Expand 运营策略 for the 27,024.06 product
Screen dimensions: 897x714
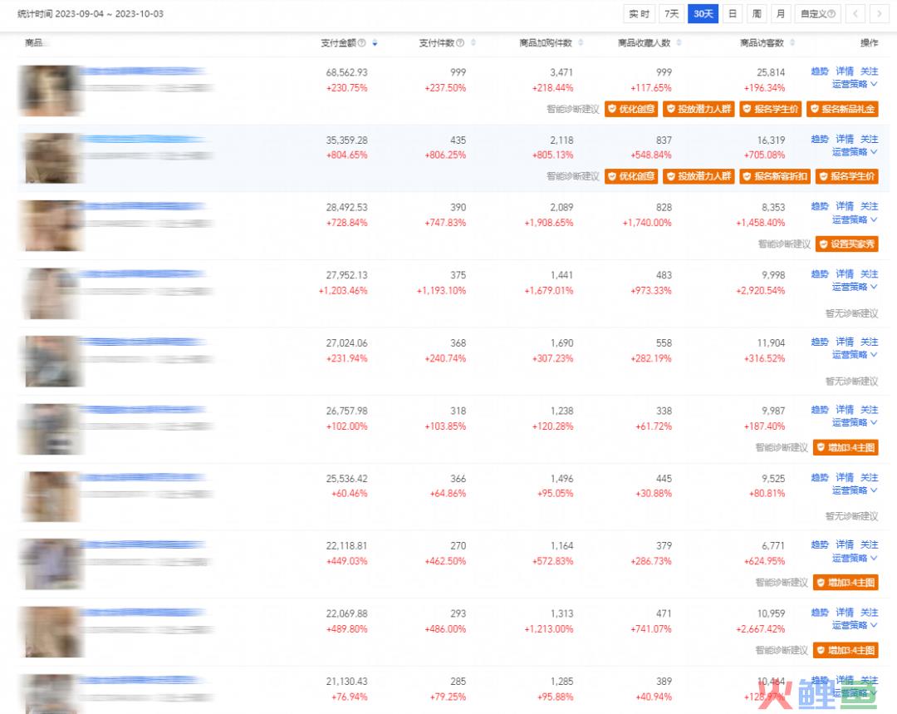coord(855,354)
